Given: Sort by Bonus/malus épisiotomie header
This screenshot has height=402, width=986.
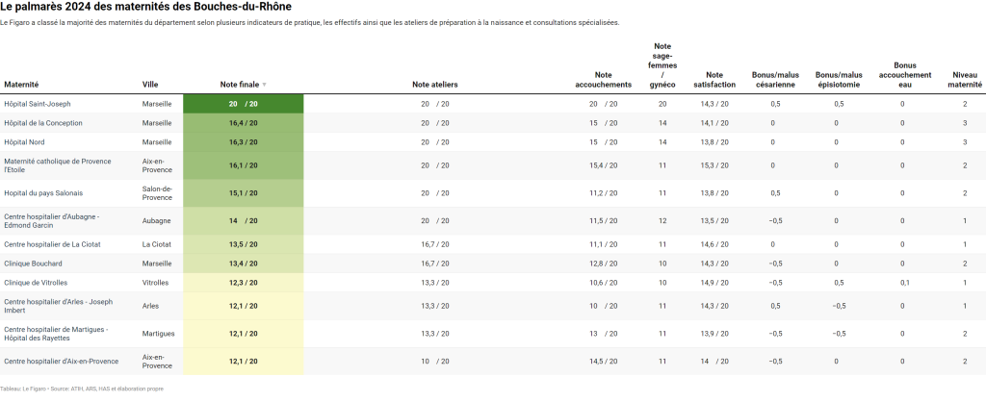Looking at the screenshot, I should click(839, 80).
